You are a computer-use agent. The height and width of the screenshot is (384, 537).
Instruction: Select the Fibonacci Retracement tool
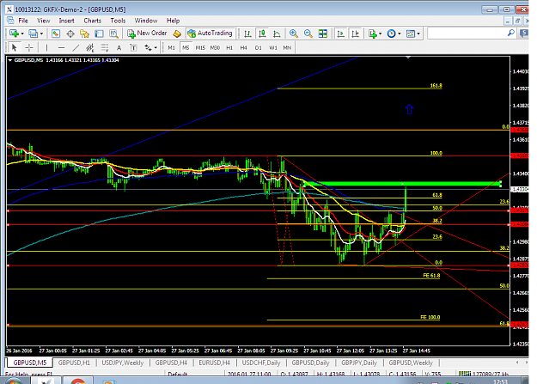105,47
